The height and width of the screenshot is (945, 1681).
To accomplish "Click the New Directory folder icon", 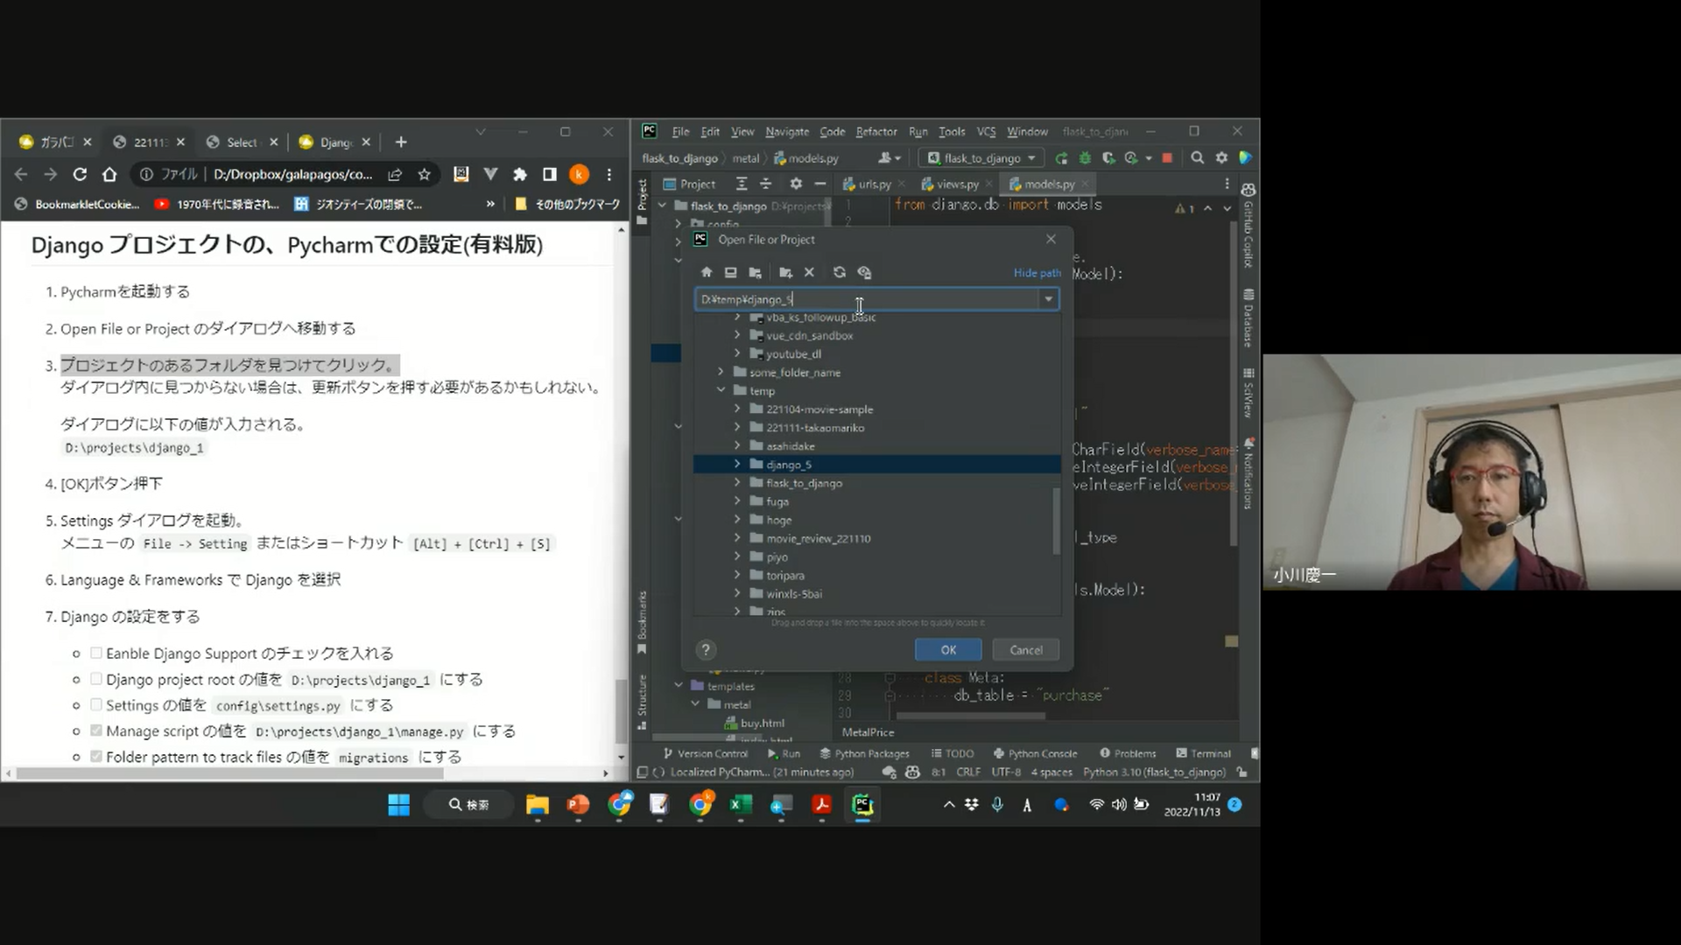I will pos(785,272).
